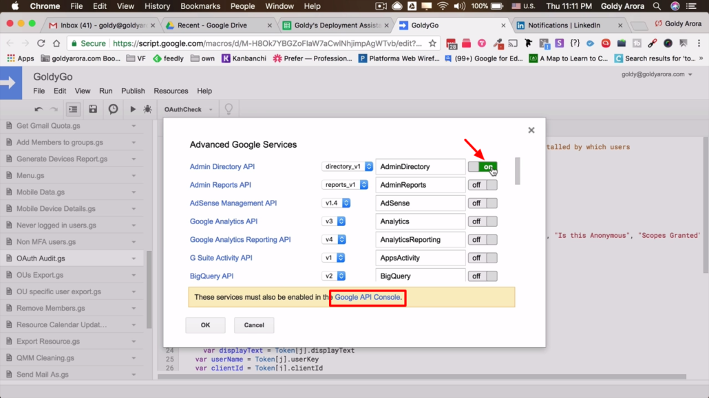This screenshot has width=709, height=398.
Task: Open the BigQuery API link
Action: 211,276
